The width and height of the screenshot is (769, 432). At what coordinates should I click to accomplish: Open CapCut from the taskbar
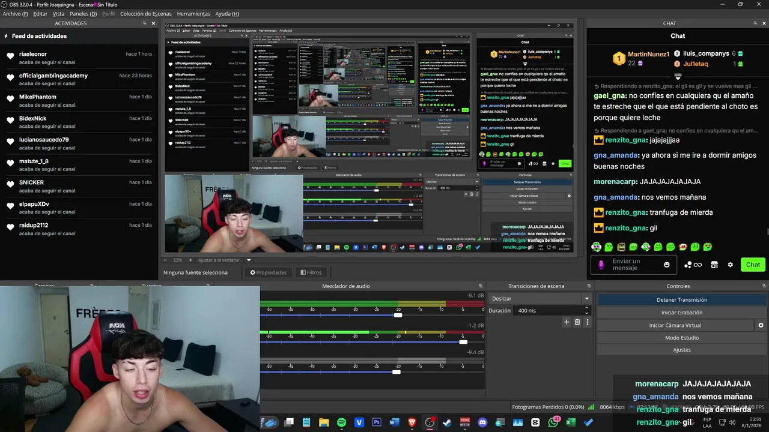coord(535,422)
